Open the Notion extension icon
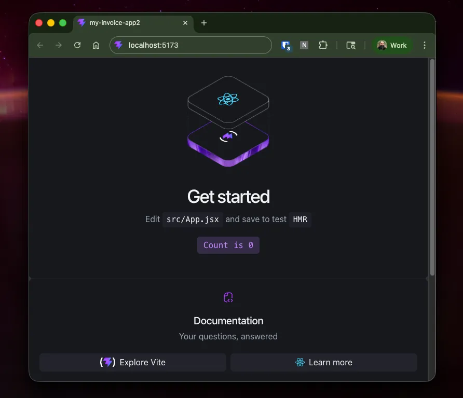463x398 pixels. coord(304,45)
